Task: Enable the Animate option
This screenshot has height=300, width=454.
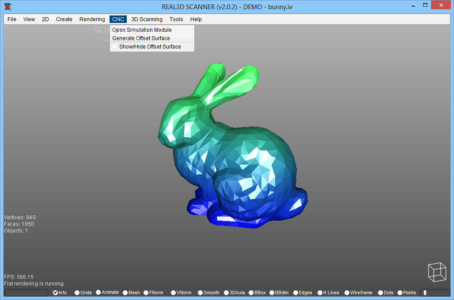Action: [107, 292]
